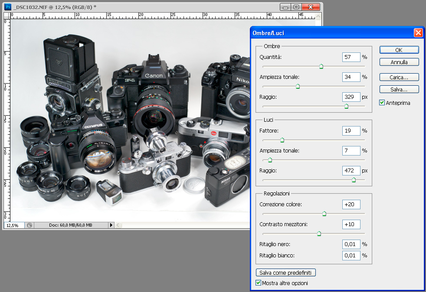The width and height of the screenshot is (426, 292).
Task: Click the ruler origin corner box
Action: (7, 16)
